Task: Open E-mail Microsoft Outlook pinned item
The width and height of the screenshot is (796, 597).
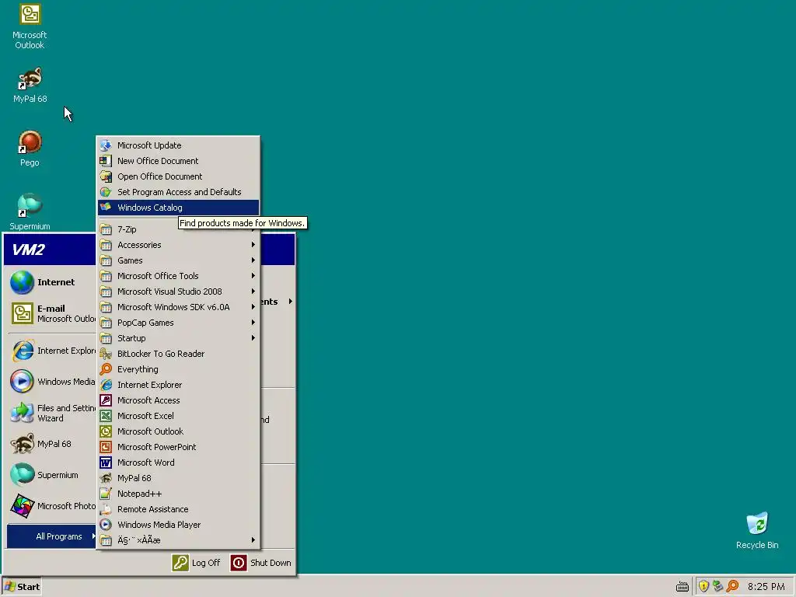Action: pyautogui.click(x=51, y=313)
